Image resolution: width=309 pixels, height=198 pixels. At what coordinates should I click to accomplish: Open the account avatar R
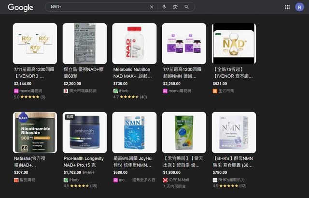pos(299,7)
